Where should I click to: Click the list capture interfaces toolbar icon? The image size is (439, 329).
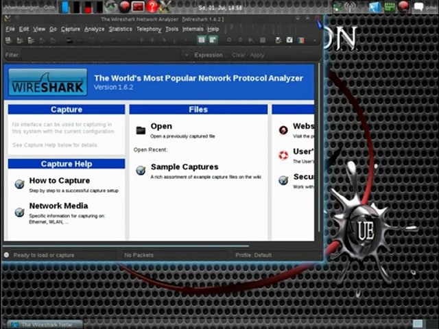click(x=8, y=40)
